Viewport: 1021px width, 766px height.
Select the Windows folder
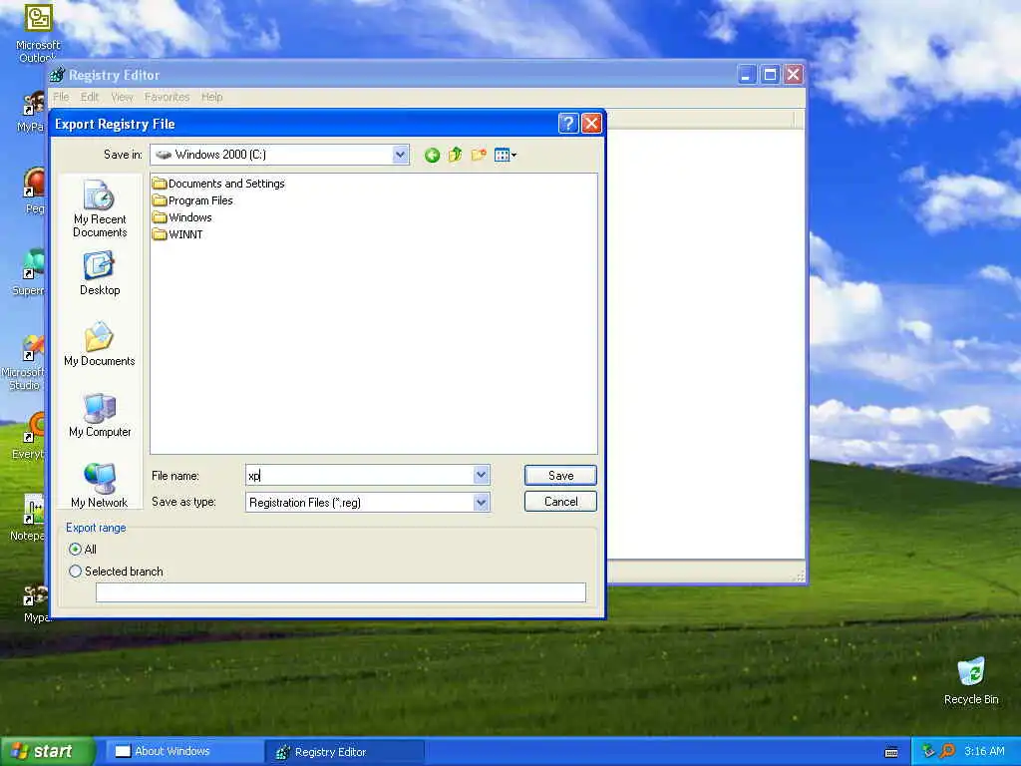[x=182, y=217]
